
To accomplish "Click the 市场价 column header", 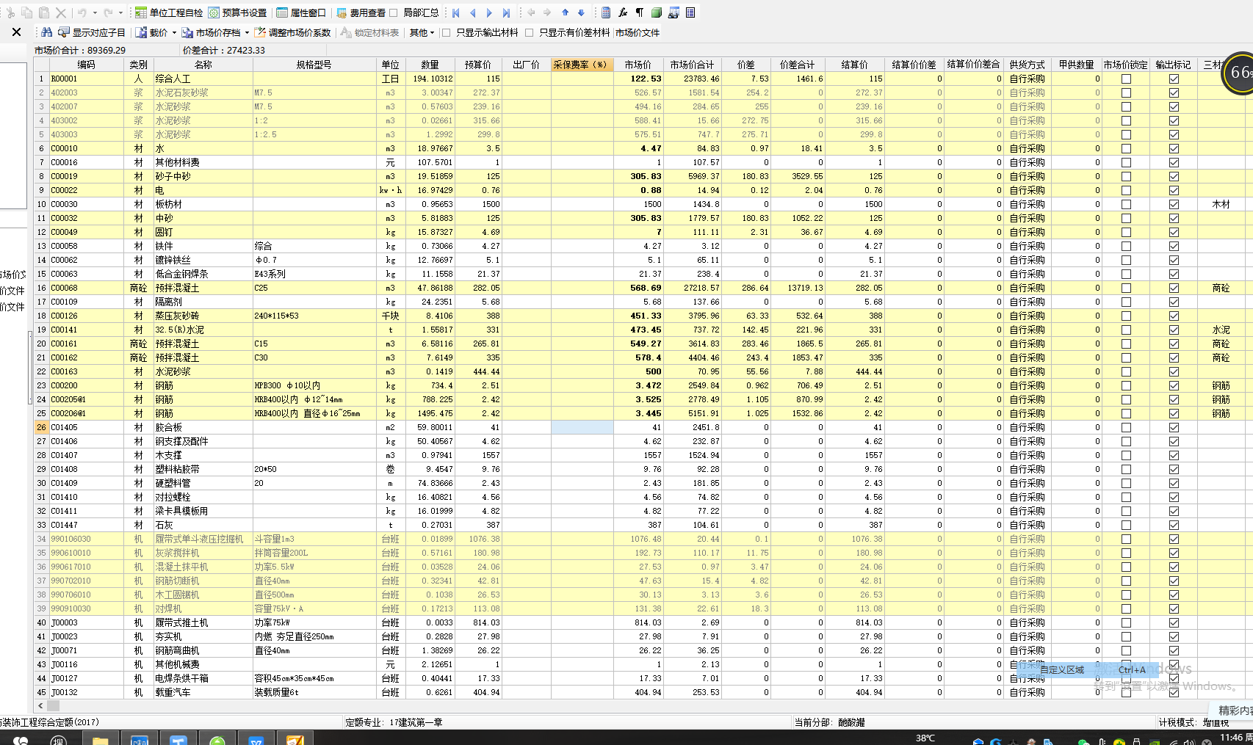I will [x=638, y=65].
